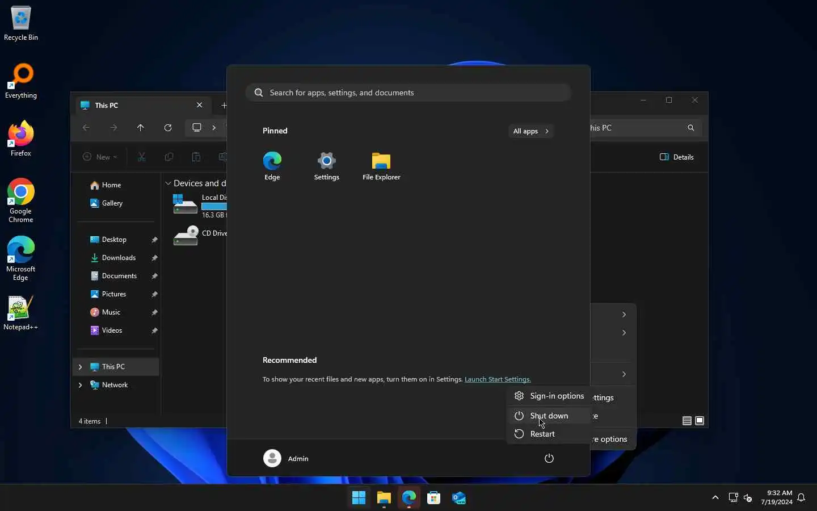Open All apps list

pyautogui.click(x=531, y=131)
